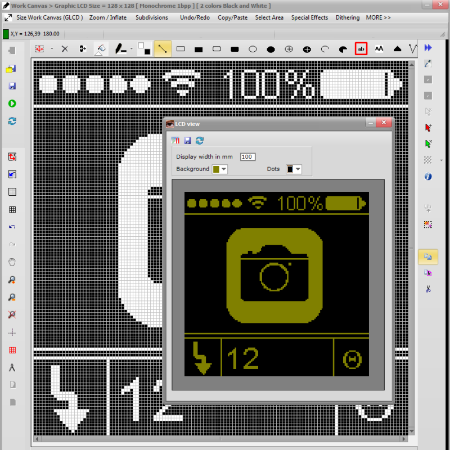Click the zoom-in magnifier in left sidebar
Viewport: 450px width, 450px height.
11,278
